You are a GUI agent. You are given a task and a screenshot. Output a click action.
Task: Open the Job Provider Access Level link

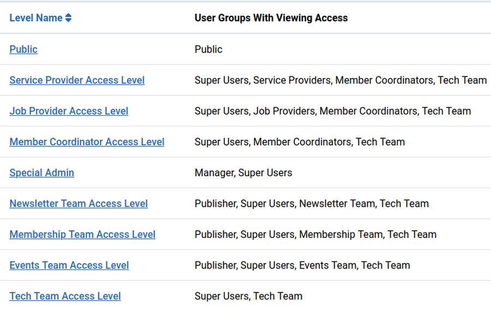[69, 111]
